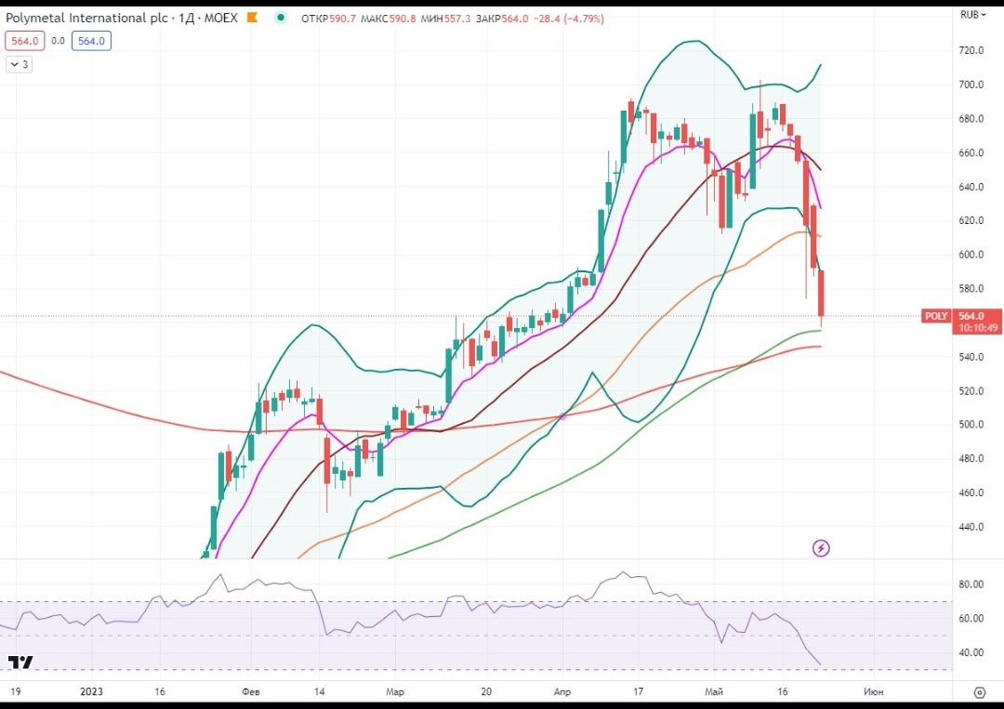Screen dimensions: 1004x709
Task: Click the ЗАКР 564.0 close value
Action: (502, 19)
